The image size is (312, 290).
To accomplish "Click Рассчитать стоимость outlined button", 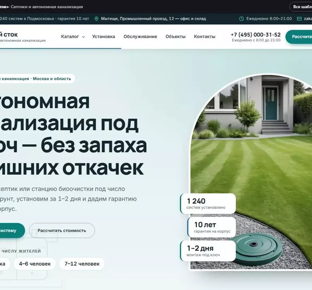I will pos(62,231).
